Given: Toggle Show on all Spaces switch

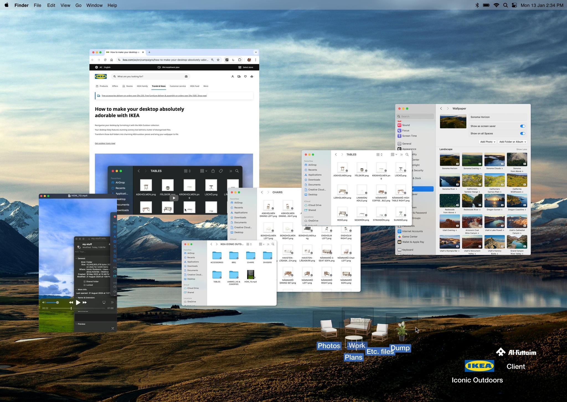Looking at the screenshot, I should [x=522, y=133].
